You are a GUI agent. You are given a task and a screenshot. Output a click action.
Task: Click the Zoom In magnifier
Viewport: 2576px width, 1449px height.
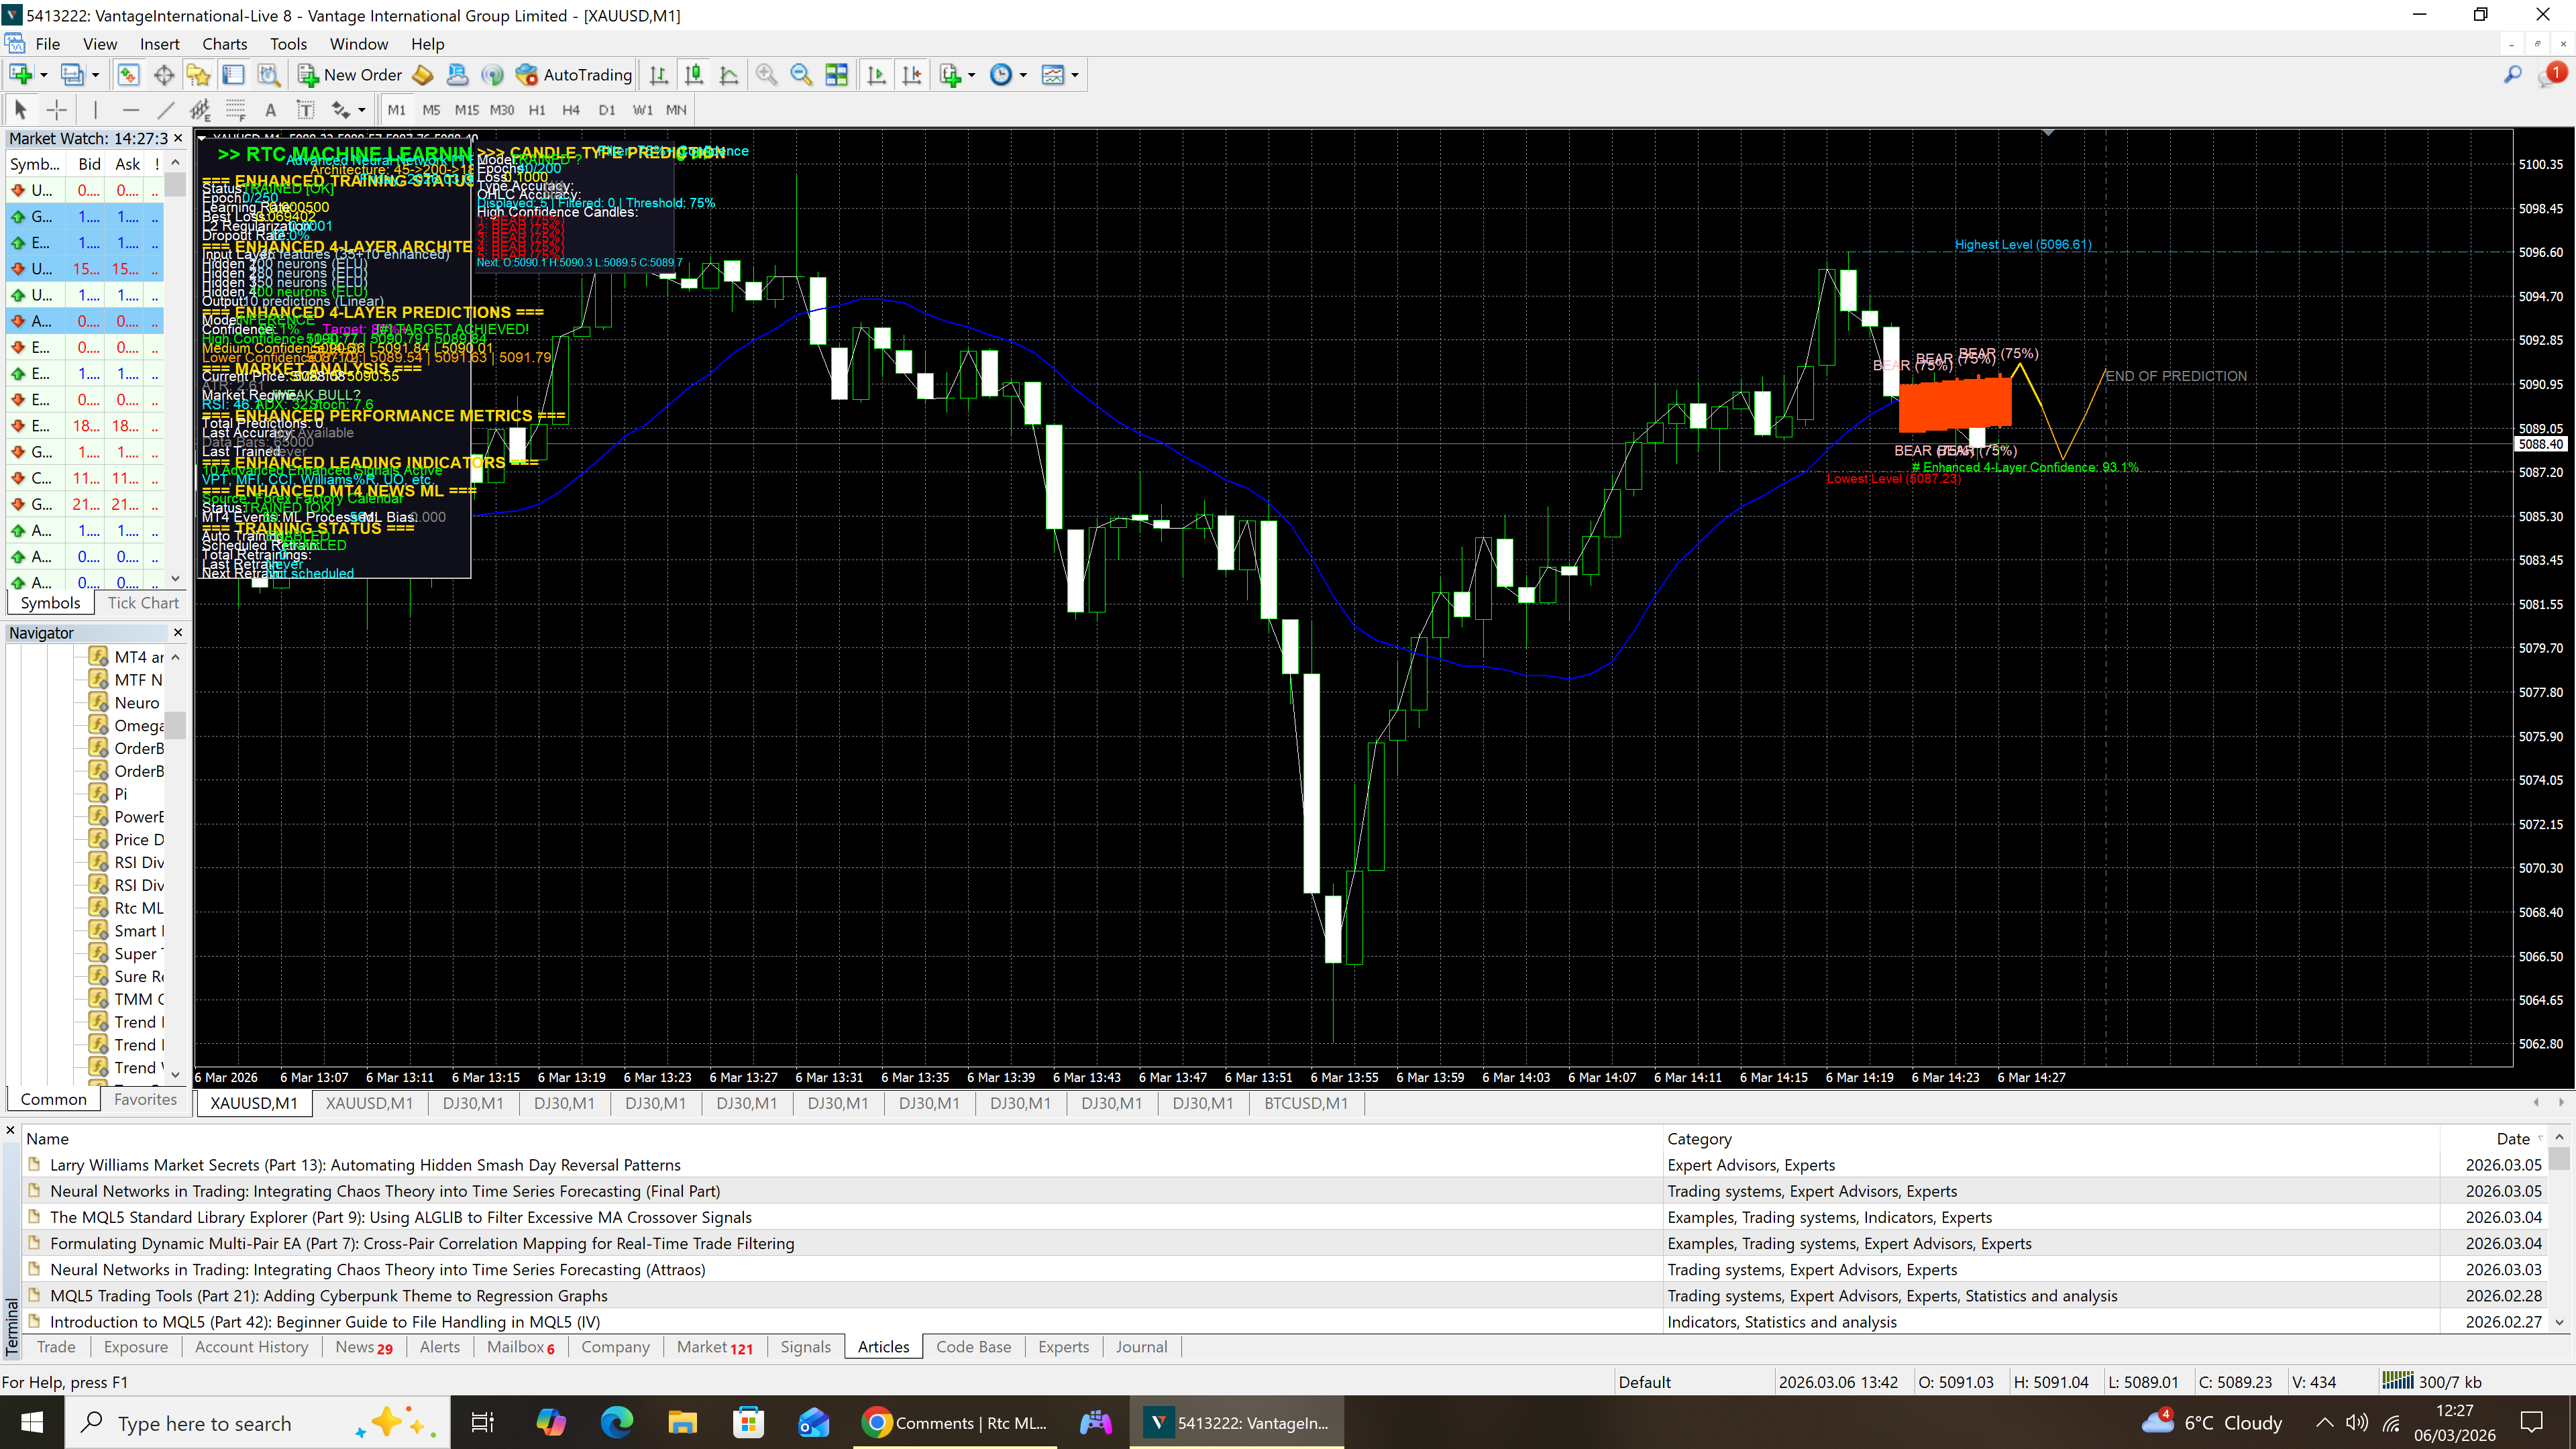coord(766,75)
